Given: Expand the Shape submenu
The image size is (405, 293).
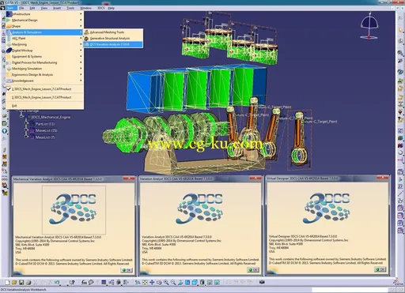Looking at the screenshot, I should 44,26.
